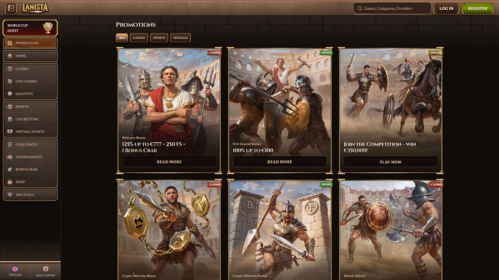Click Play Now on competition card
Viewport: 499px width, 280px height.
click(390, 162)
